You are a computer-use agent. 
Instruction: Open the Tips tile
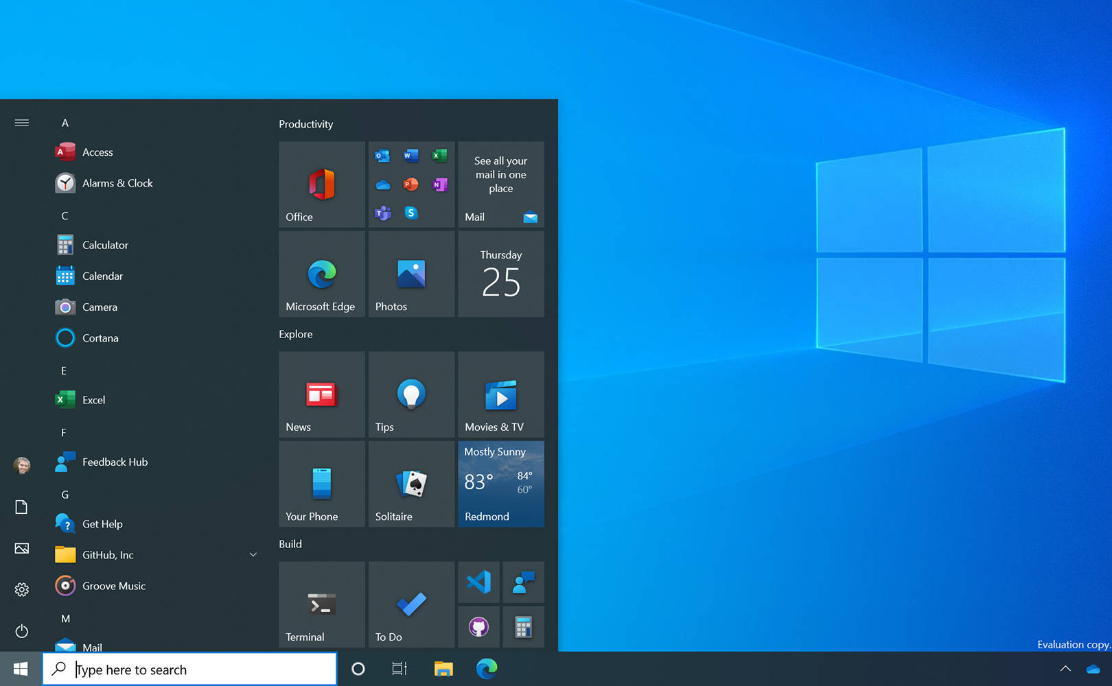[411, 394]
